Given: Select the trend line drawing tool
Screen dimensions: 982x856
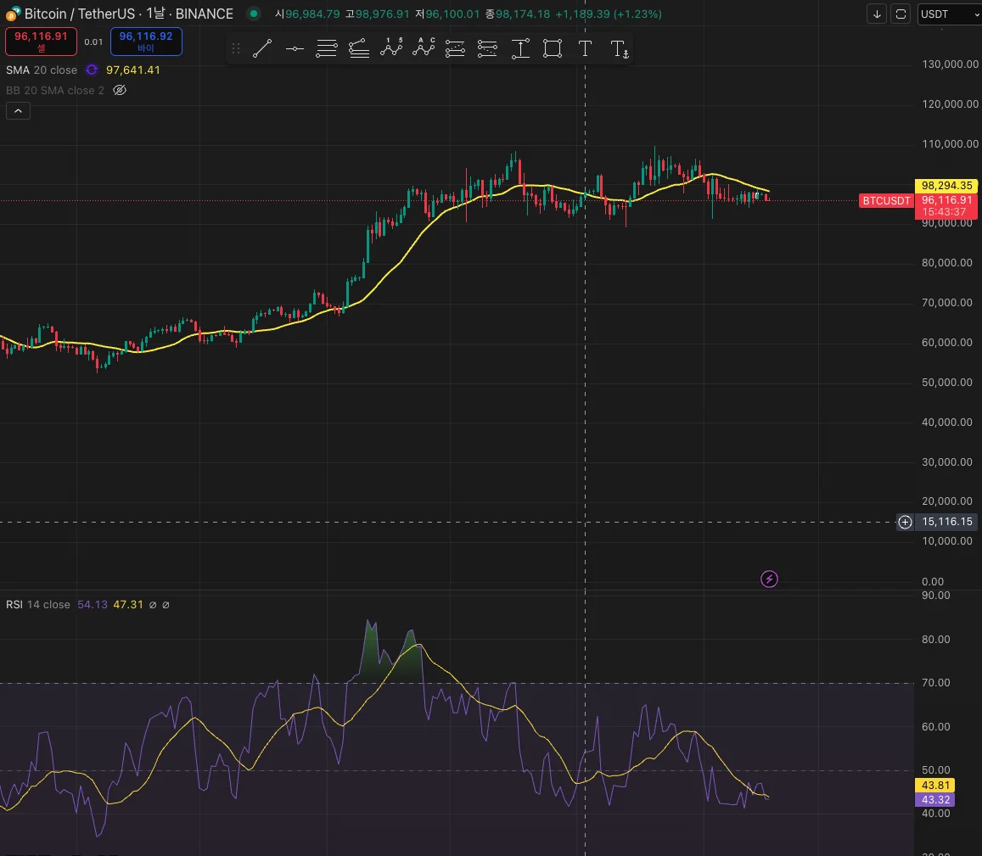Looking at the screenshot, I should click(261, 48).
